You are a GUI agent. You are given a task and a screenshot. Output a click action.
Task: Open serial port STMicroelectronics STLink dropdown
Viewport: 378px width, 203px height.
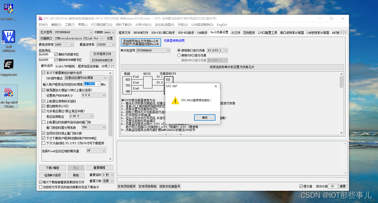(x=79, y=38)
